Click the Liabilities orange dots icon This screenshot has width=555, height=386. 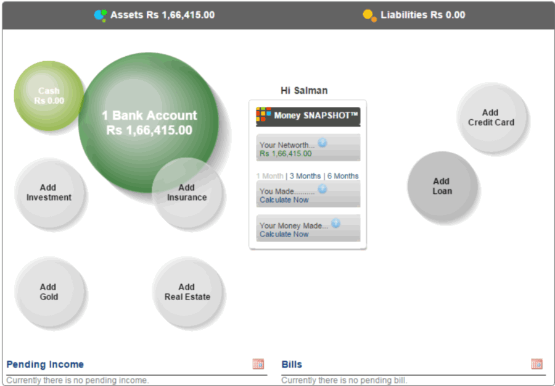tap(369, 15)
